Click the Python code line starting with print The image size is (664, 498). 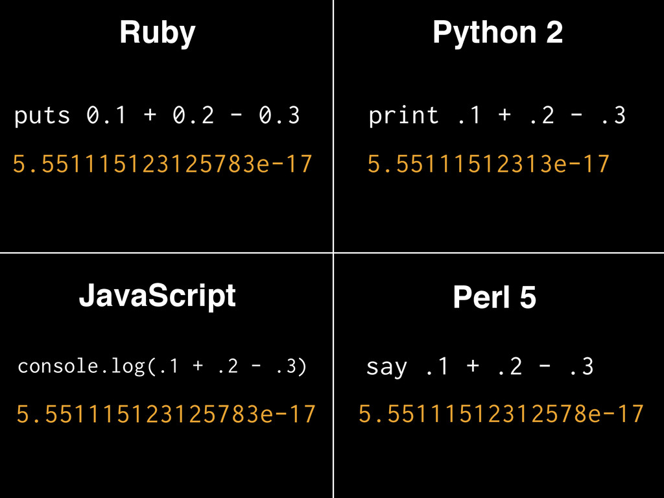tap(497, 116)
